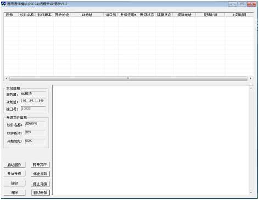Viewport: 259px width, 200px height.
Task: Click the application icon in the title bar
Action: point(3,4)
